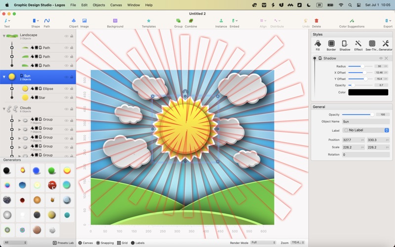Open the Label dropdown
The height and width of the screenshot is (247, 395).
pyautogui.click(x=365, y=130)
